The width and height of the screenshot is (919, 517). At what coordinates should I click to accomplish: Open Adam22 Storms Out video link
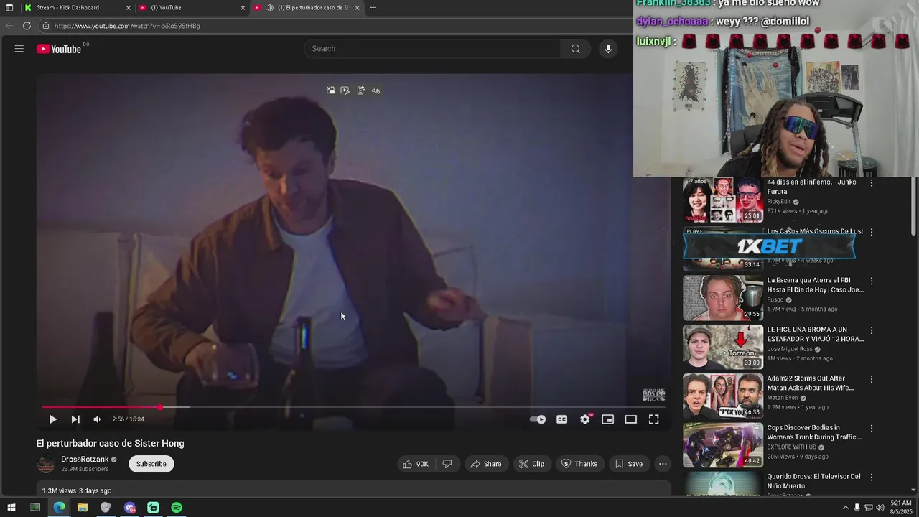[x=810, y=383]
